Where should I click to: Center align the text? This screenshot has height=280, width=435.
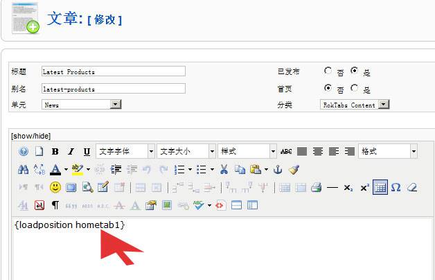click(x=318, y=152)
